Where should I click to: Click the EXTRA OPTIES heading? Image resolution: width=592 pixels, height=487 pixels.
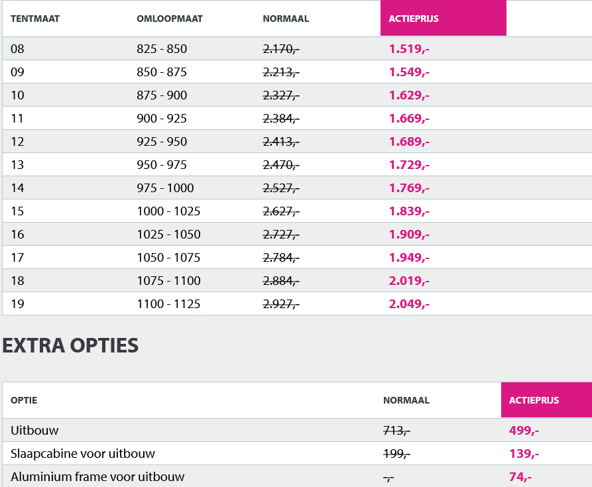[x=70, y=346]
